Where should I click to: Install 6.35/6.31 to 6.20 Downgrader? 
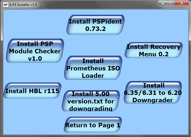[x=153, y=93]
